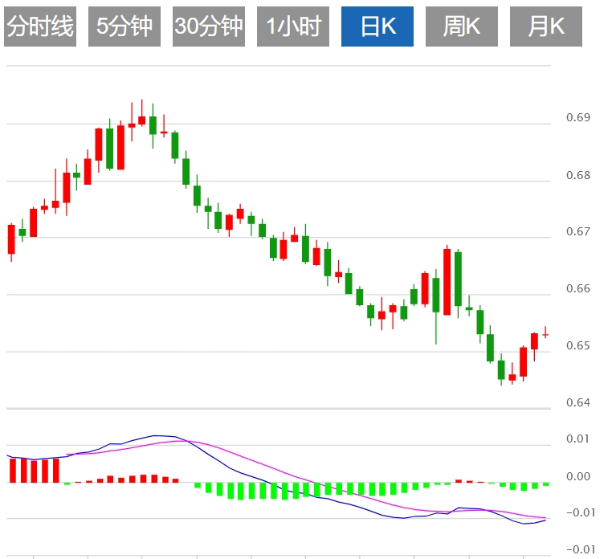Click the longest green MACD histogram bar

241,491
